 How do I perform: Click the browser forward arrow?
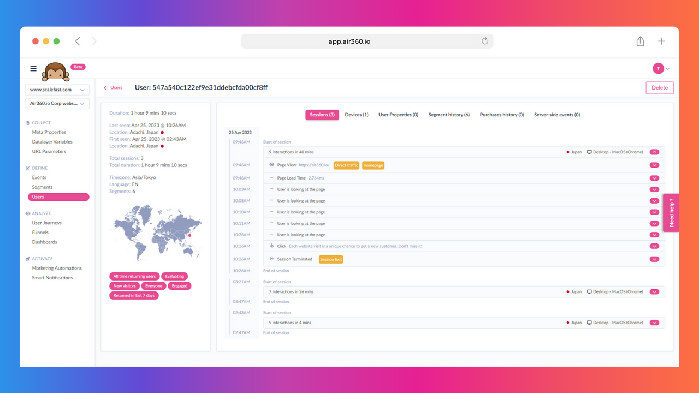(94, 41)
